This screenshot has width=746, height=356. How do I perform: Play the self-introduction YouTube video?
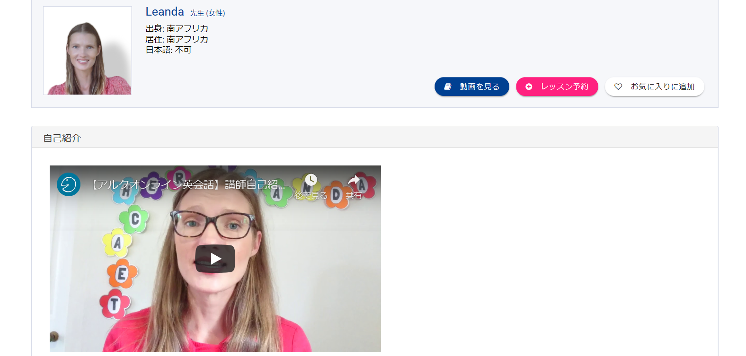point(215,259)
